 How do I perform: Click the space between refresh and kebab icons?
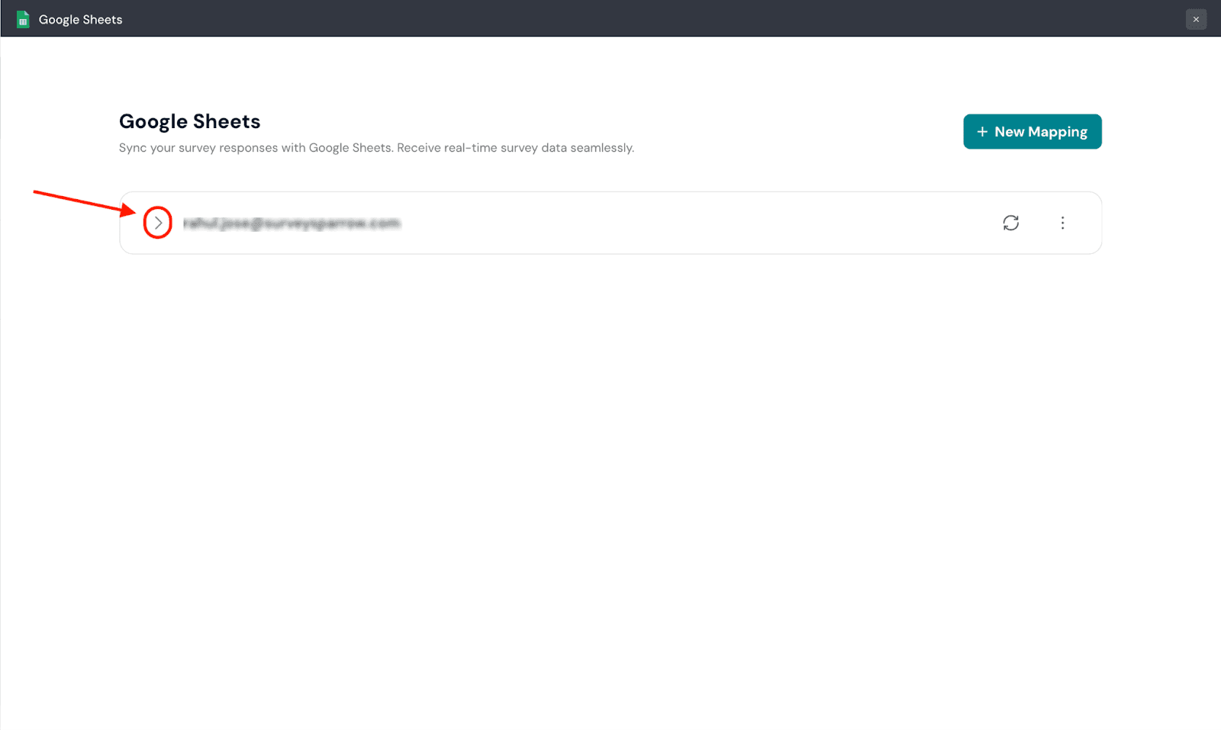pyautogui.click(x=1037, y=223)
